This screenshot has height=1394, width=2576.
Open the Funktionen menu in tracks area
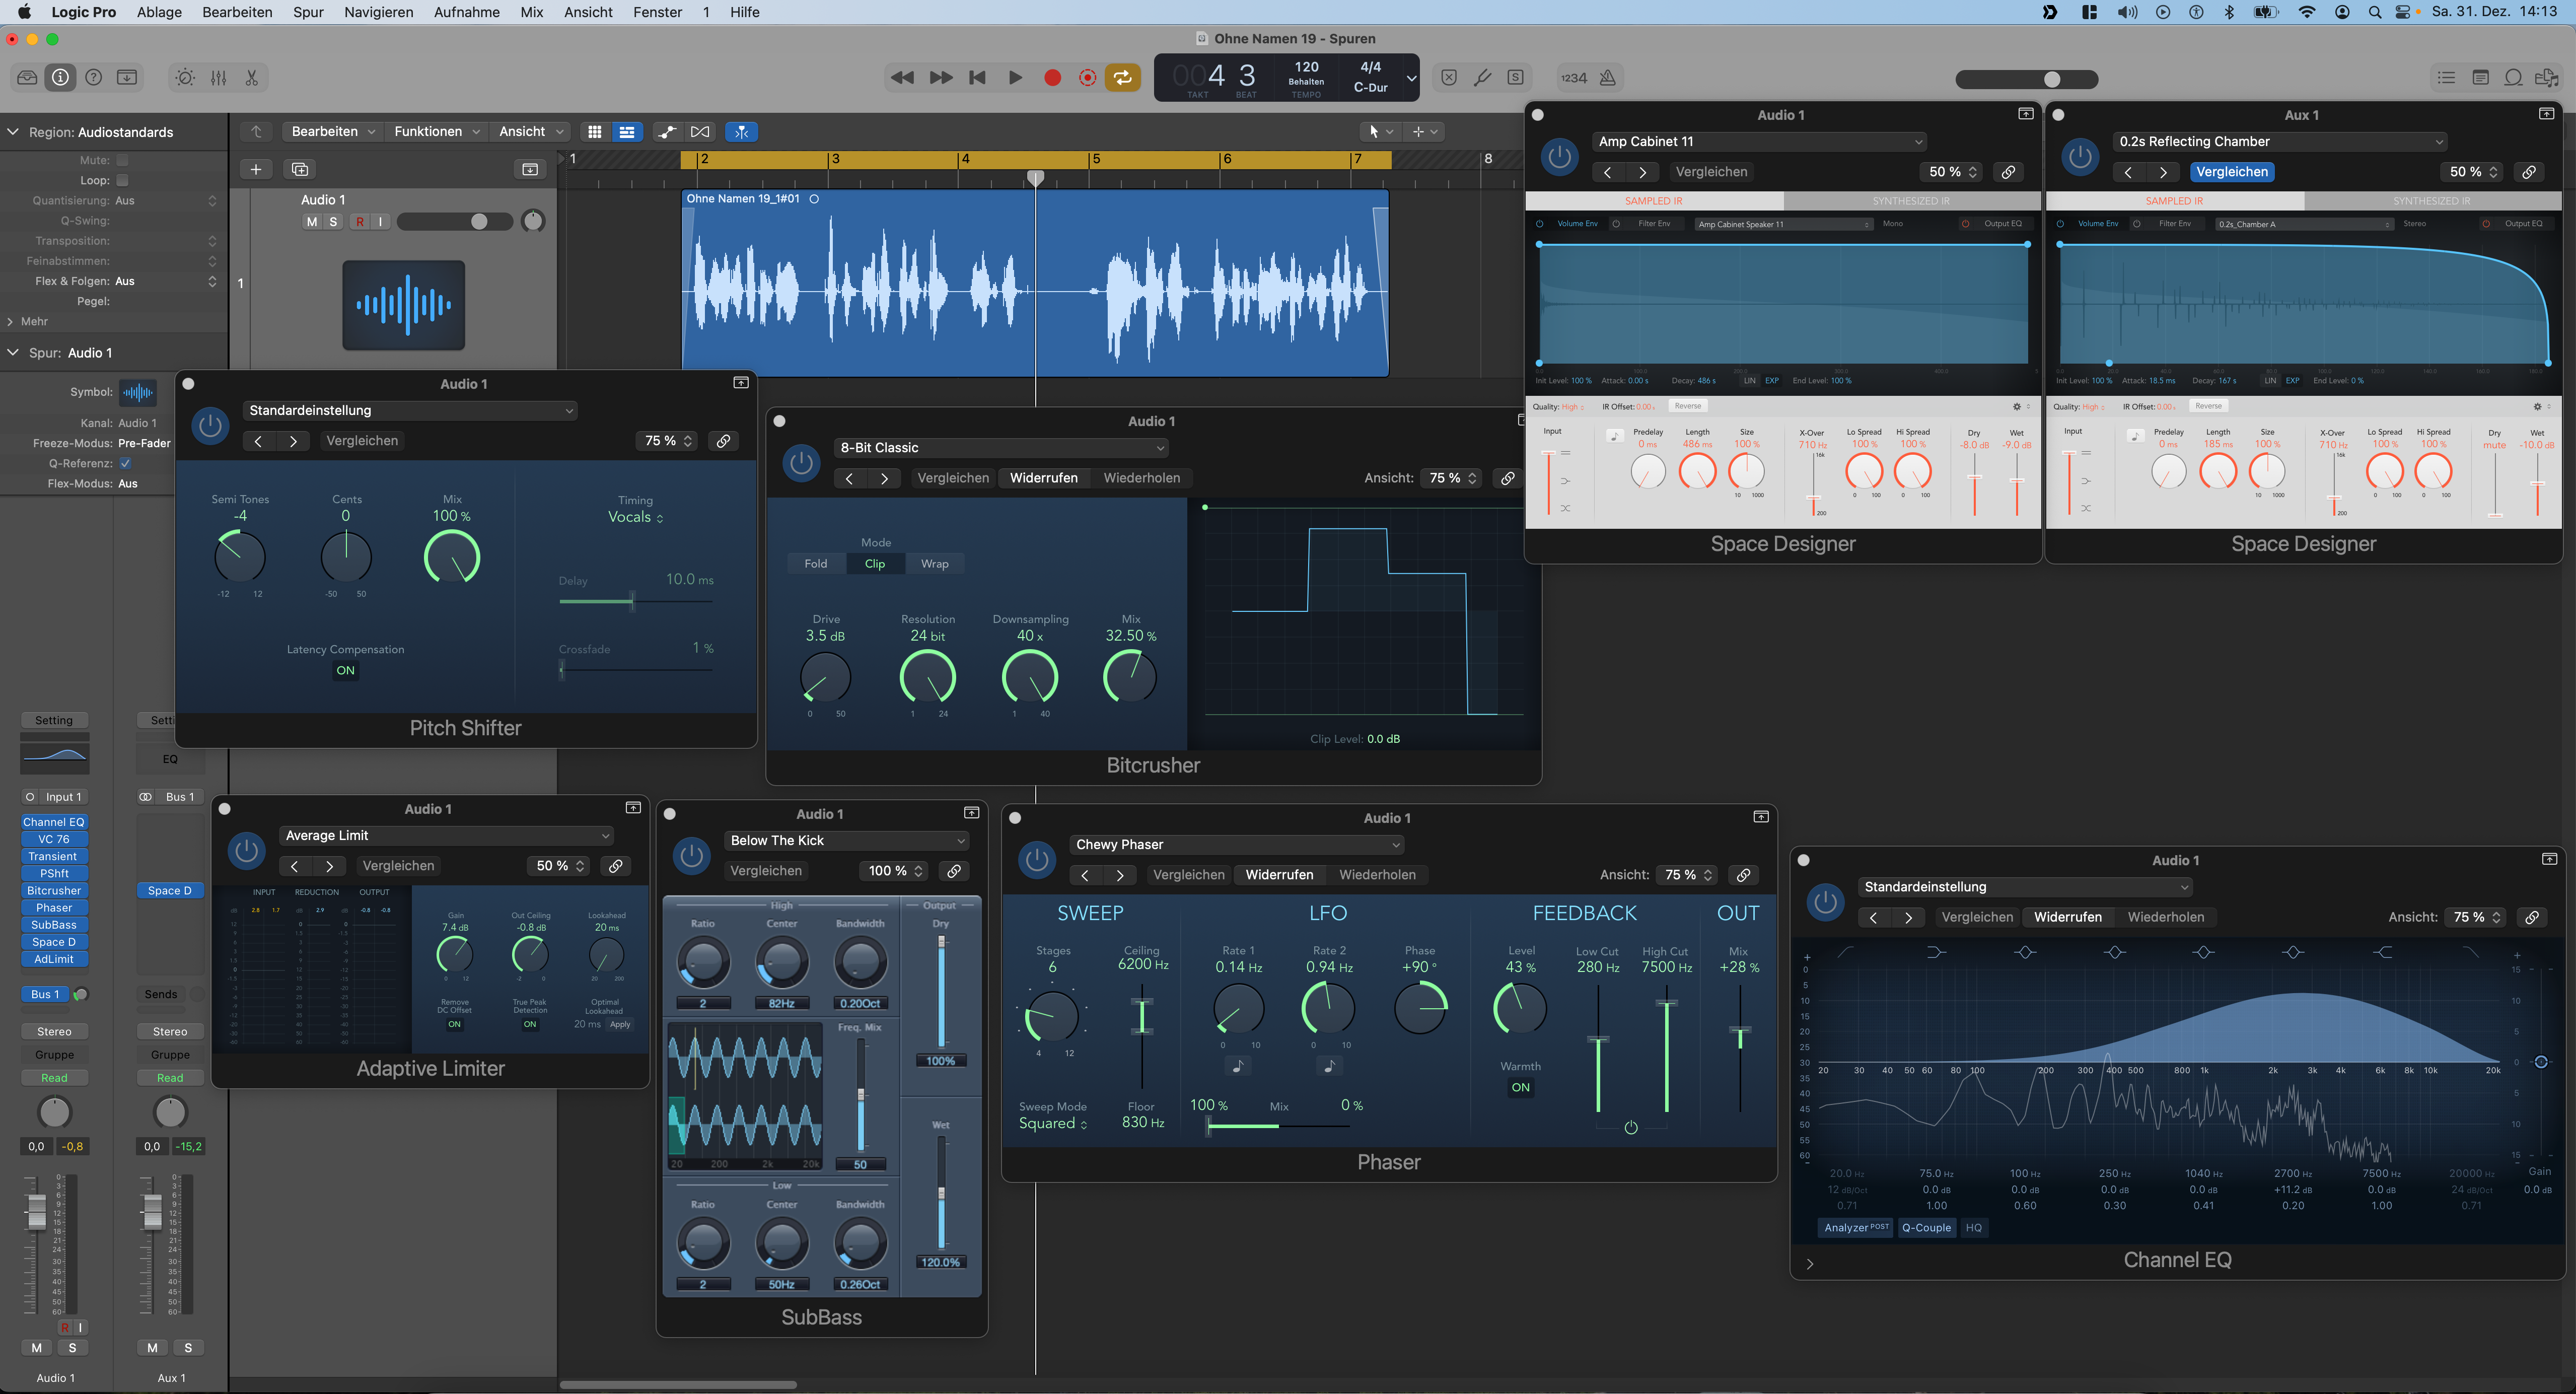437,131
